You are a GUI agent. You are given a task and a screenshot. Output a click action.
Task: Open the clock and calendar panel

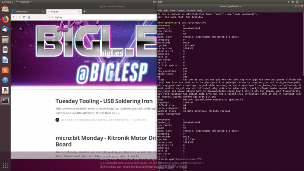[x=157, y=2]
